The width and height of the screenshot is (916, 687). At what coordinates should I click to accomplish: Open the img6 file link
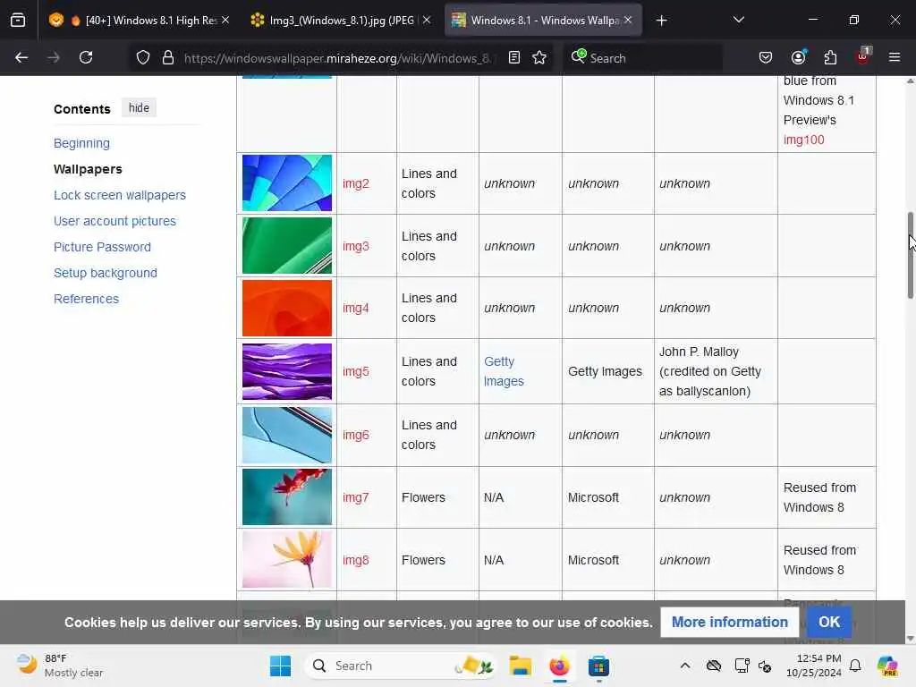(x=356, y=436)
